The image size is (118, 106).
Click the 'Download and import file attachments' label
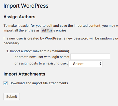pyautogui.click(x=39, y=83)
